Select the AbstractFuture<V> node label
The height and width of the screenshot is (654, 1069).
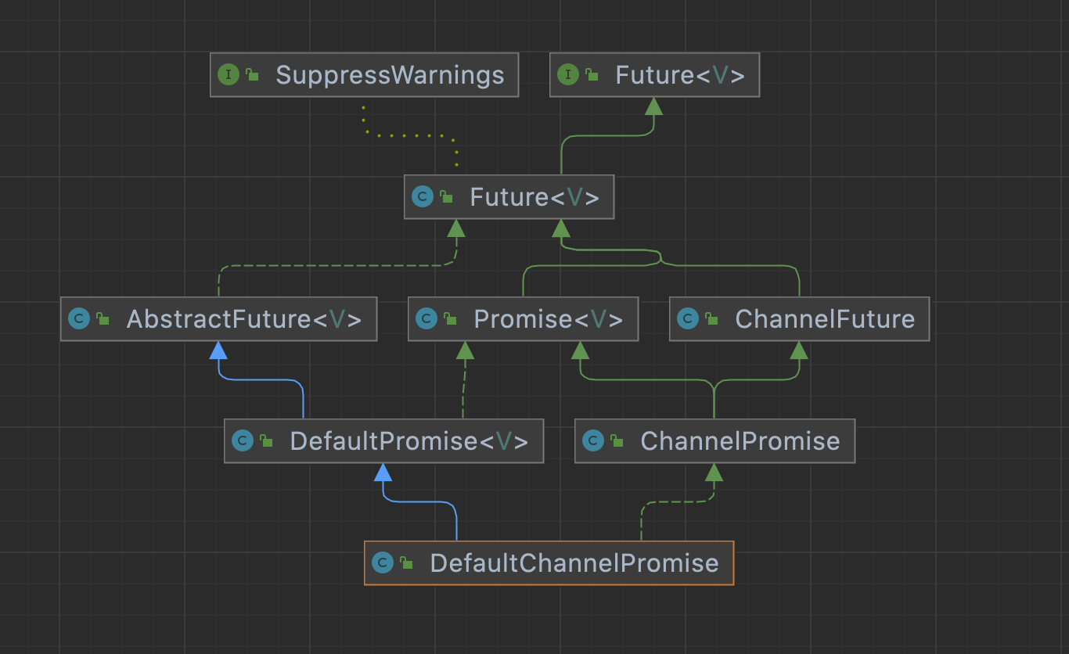point(243,319)
